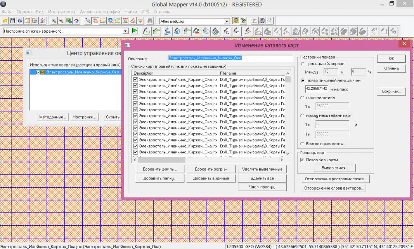Click the 'Выбор стиля...' button
This screenshot has width=414, height=249.
click(x=334, y=168)
